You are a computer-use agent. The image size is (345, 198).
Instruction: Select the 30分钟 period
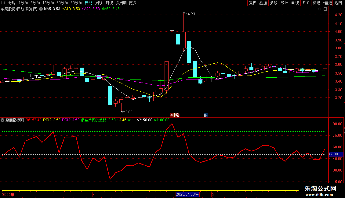(x=62, y=3)
